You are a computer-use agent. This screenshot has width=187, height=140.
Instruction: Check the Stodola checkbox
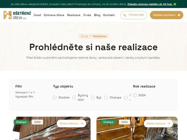[x=54, y=97]
